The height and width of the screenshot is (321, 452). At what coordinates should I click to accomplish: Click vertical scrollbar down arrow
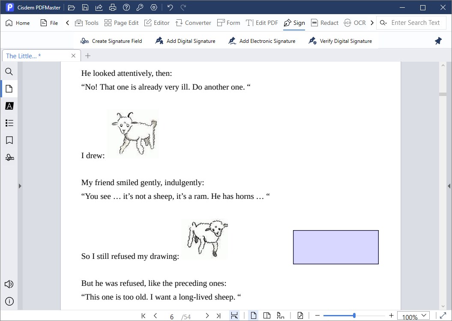[x=443, y=306]
